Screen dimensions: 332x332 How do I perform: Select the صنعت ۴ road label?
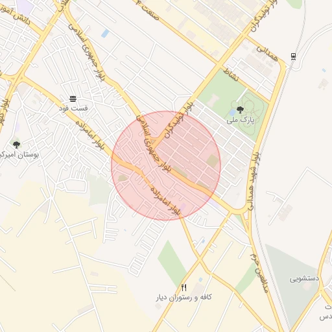(148, 10)
